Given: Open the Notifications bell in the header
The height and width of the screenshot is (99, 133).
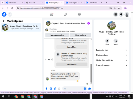Looking at the screenshot, I should tap(121, 15).
